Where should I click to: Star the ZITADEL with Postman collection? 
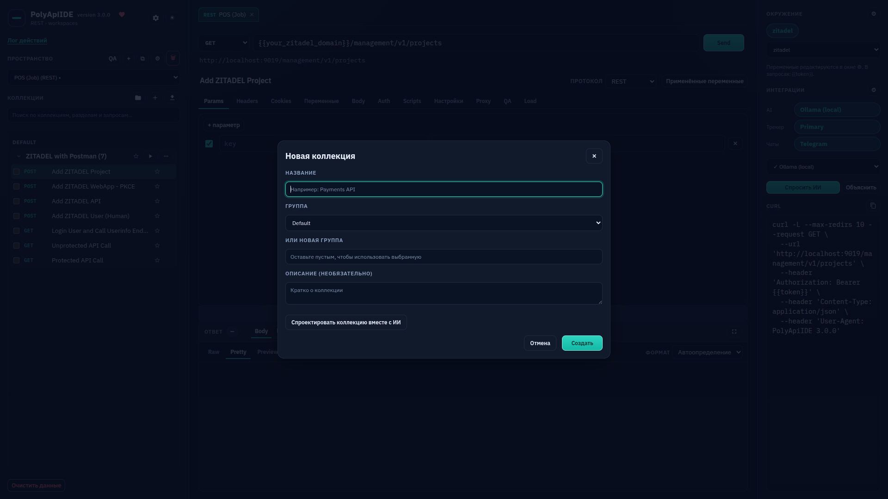(136, 156)
